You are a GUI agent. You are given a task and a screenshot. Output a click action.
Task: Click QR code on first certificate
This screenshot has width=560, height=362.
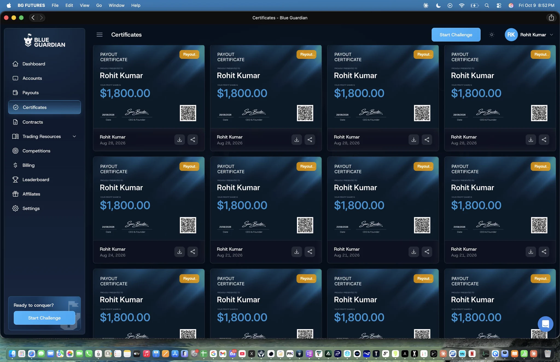tap(188, 113)
